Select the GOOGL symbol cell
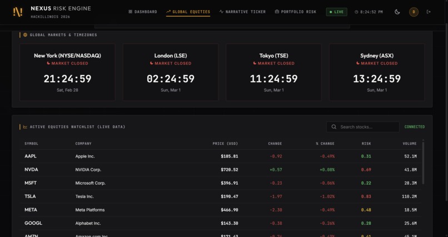 (33, 223)
